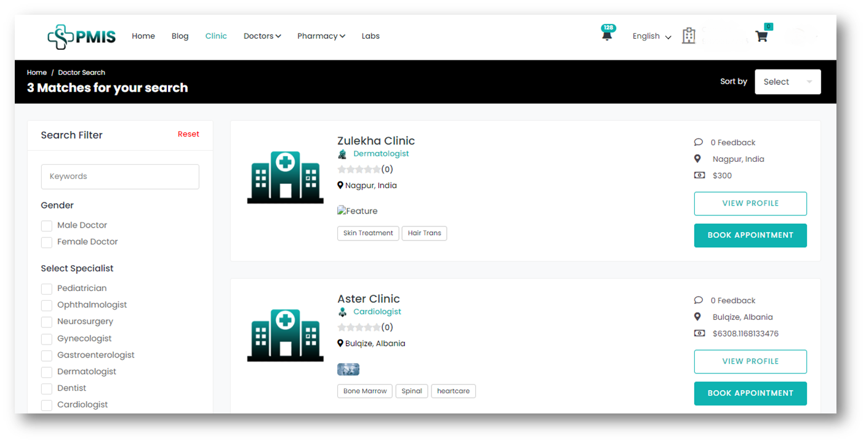This screenshot has height=443, width=866.
Task: Open notifications via the bell icon
Action: click(x=606, y=35)
